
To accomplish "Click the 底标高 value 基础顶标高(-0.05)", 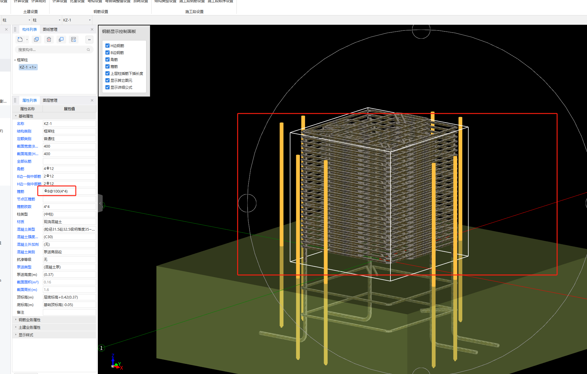I will [69, 305].
